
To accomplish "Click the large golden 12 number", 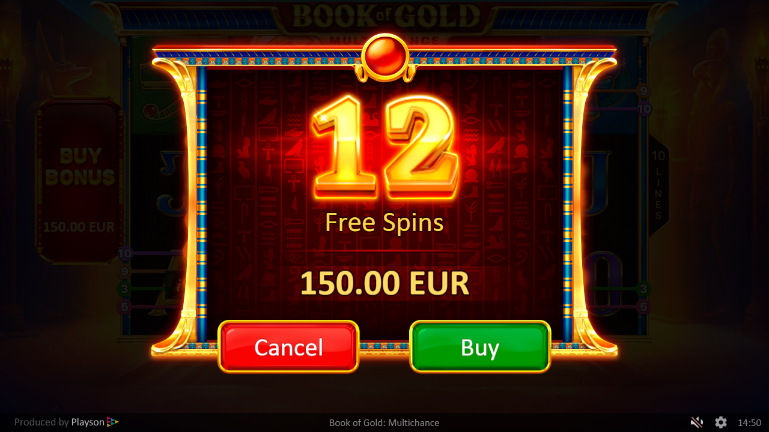I will point(384,147).
